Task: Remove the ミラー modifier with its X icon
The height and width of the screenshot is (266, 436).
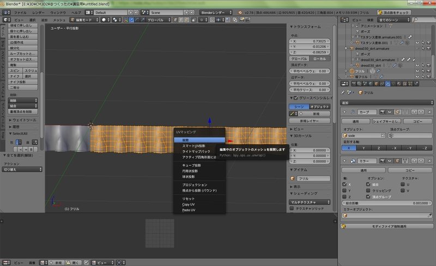Action: pyautogui.click(x=429, y=161)
